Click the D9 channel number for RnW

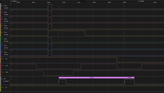point(3,72)
